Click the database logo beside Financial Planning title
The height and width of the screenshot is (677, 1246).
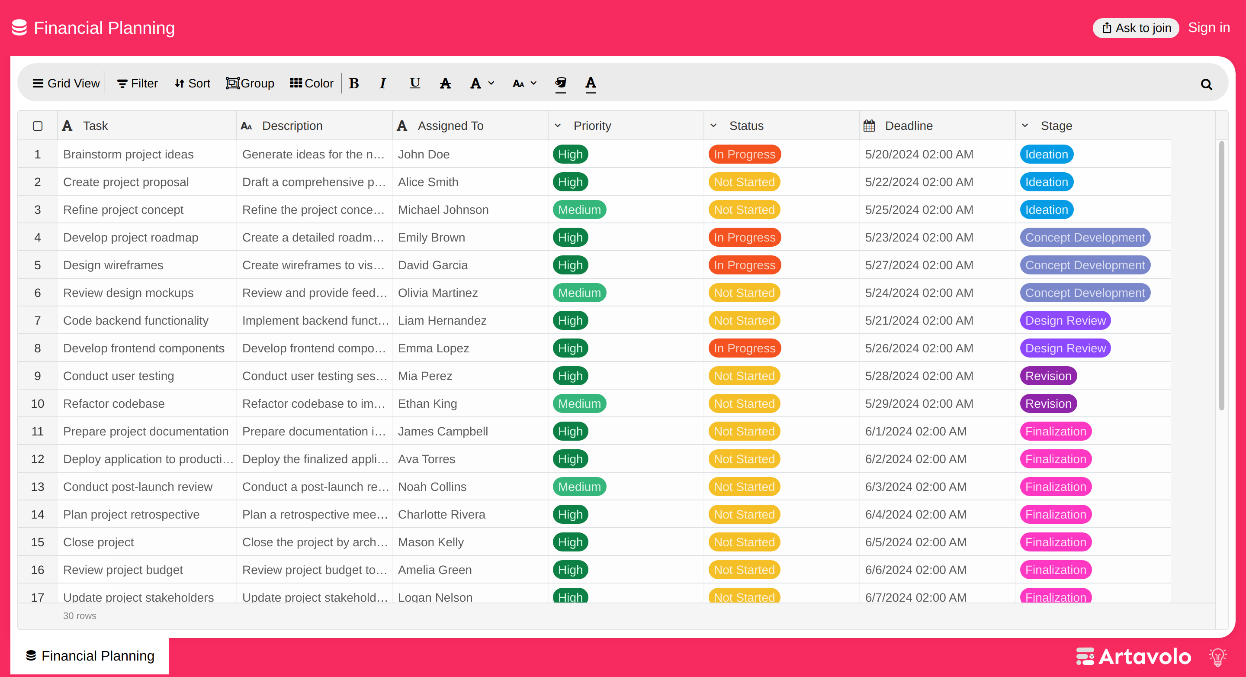[19, 28]
